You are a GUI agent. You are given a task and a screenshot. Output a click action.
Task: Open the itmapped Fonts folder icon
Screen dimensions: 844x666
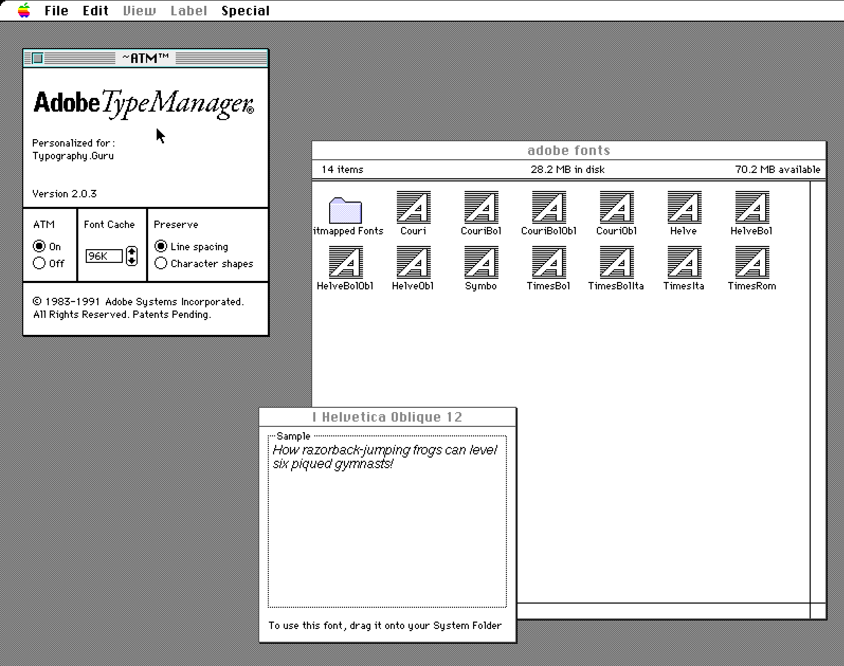point(346,210)
